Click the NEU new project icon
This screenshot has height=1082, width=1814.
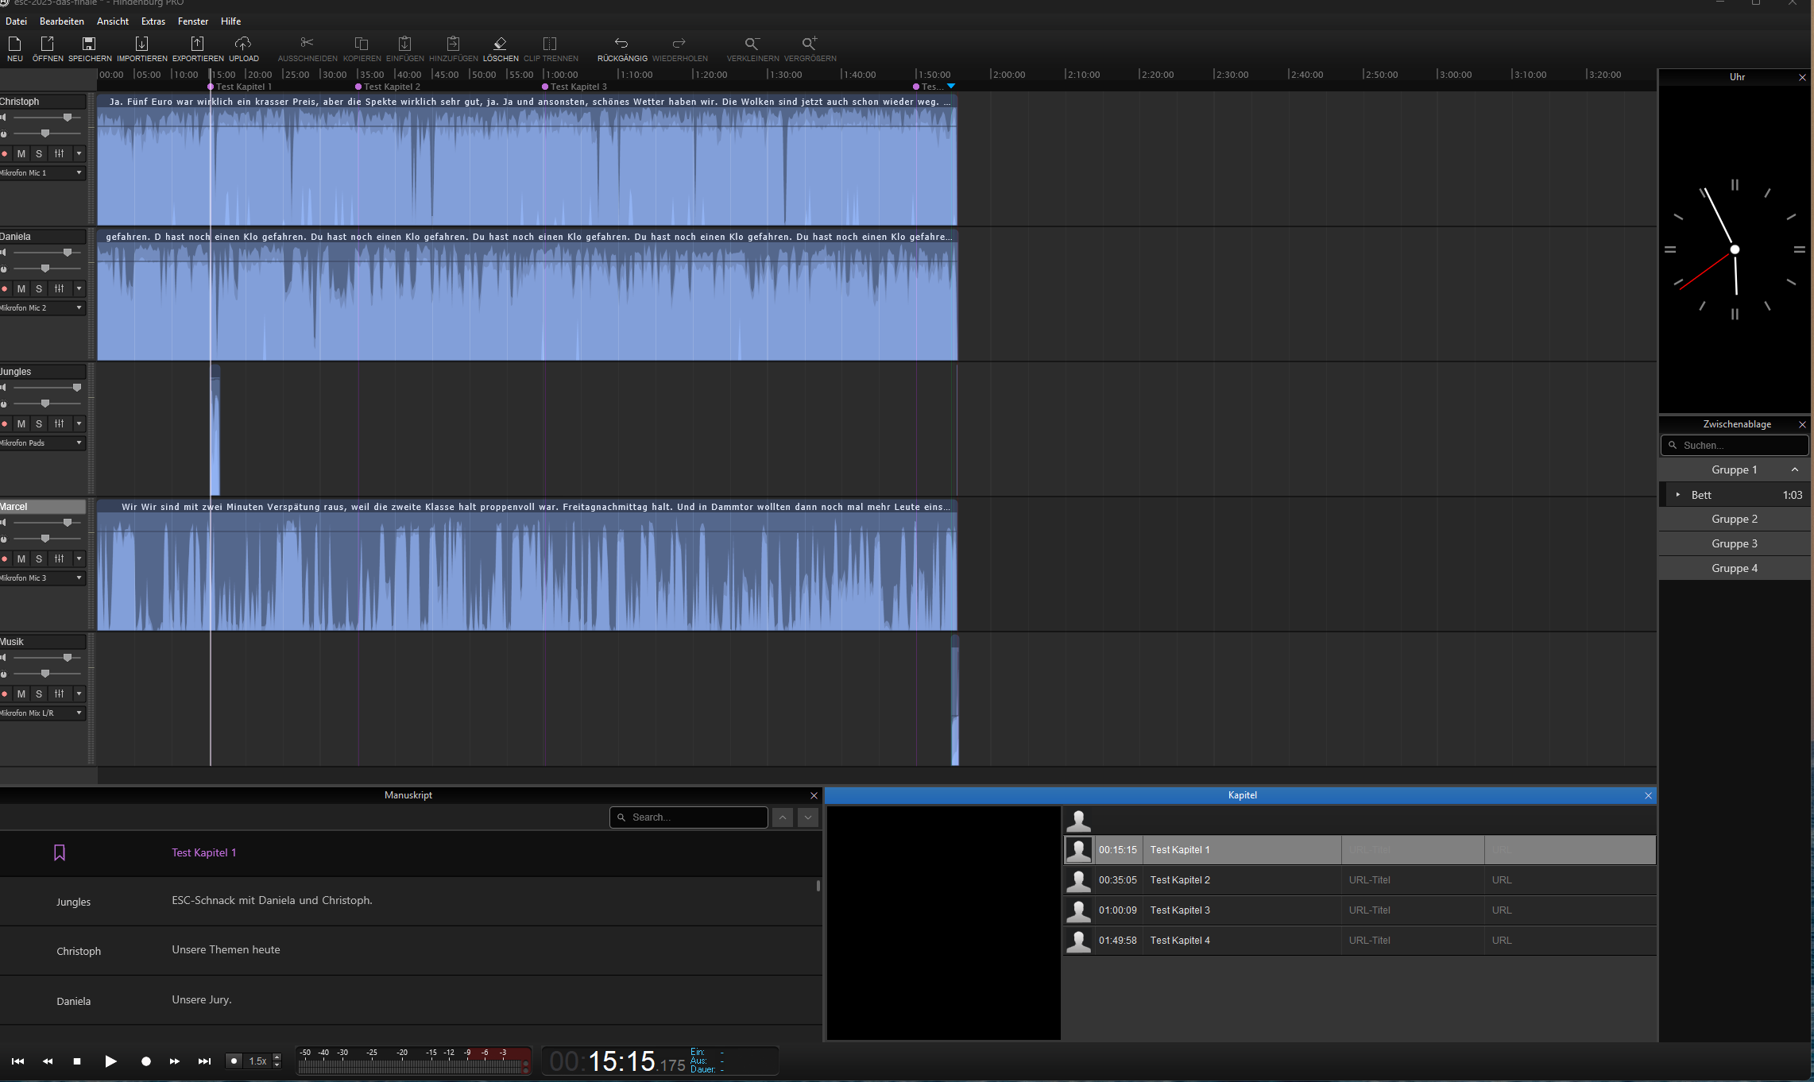[x=14, y=44]
